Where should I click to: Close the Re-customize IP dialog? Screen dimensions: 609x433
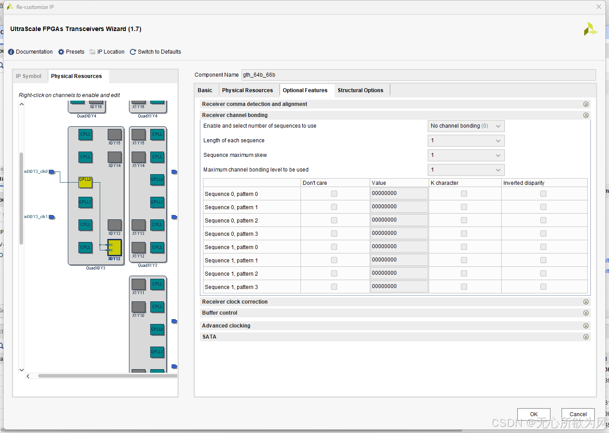point(599,7)
